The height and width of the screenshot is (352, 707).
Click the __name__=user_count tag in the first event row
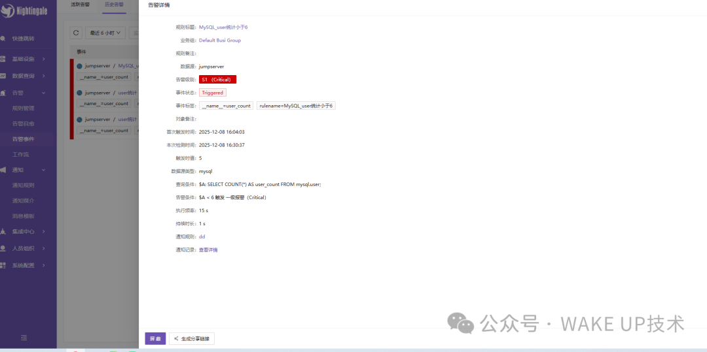(x=103, y=77)
